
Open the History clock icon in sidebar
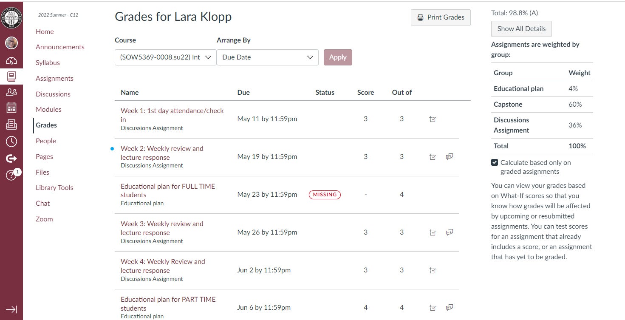11,142
